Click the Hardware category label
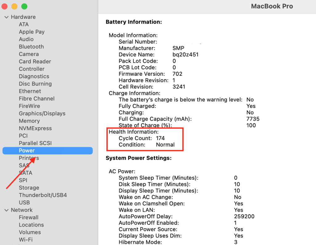The image size is (316, 245). (x=23, y=17)
